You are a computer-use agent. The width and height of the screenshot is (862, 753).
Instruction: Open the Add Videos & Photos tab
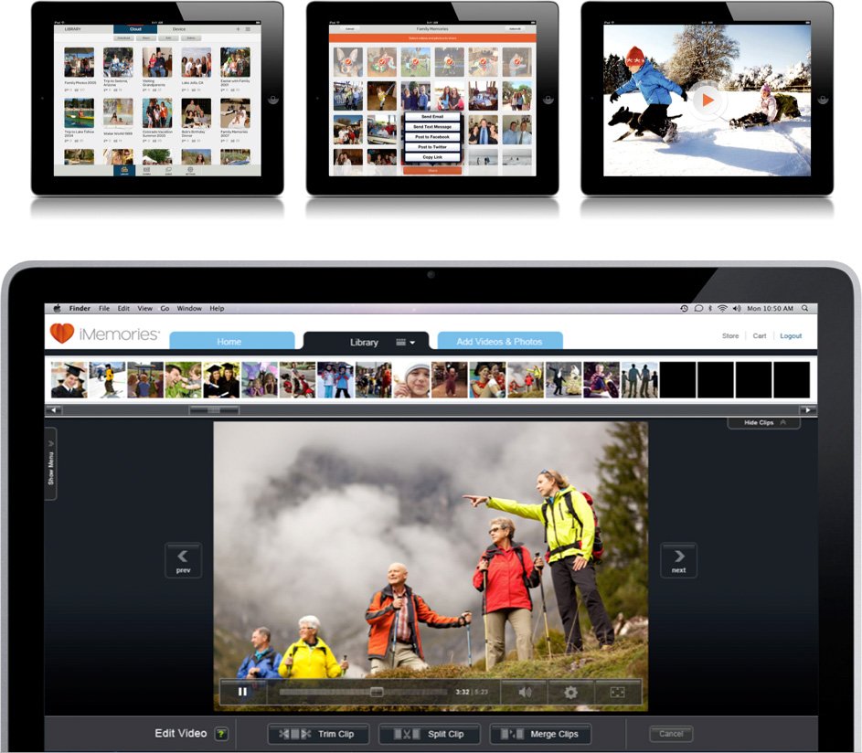(499, 342)
